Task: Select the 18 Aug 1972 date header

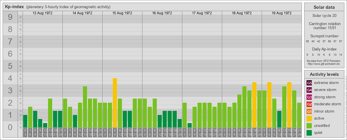Action: (x=242, y=13)
